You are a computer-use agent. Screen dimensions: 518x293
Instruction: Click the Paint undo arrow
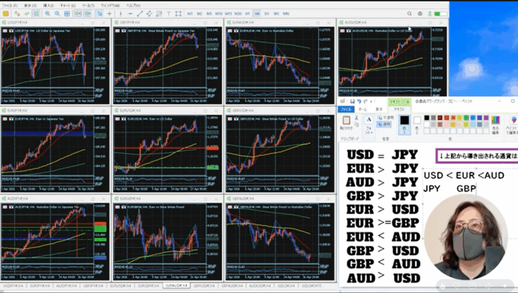tap(360, 102)
